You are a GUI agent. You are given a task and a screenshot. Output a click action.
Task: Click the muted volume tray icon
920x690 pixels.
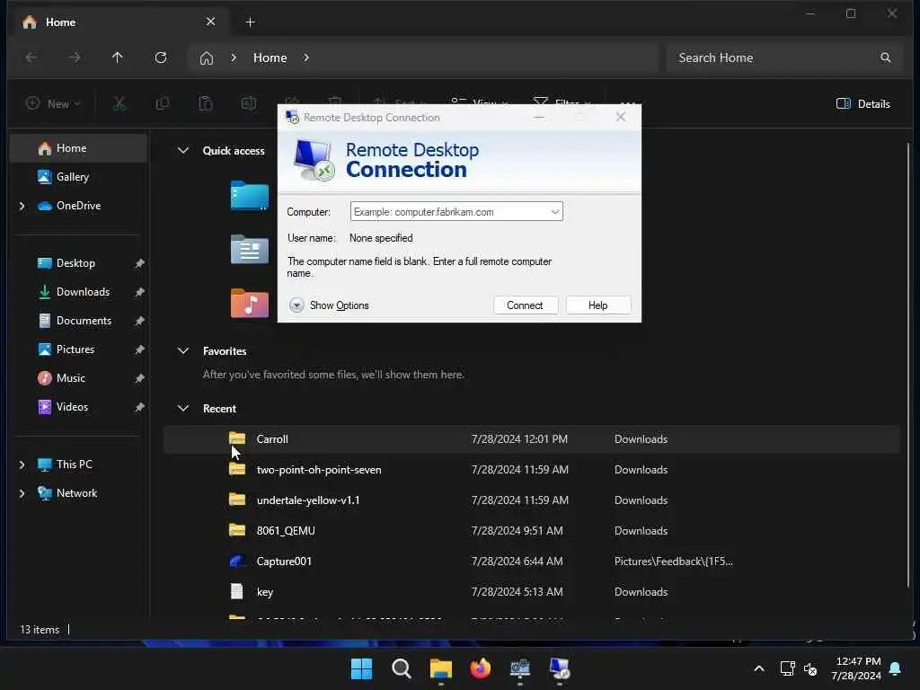tap(810, 668)
